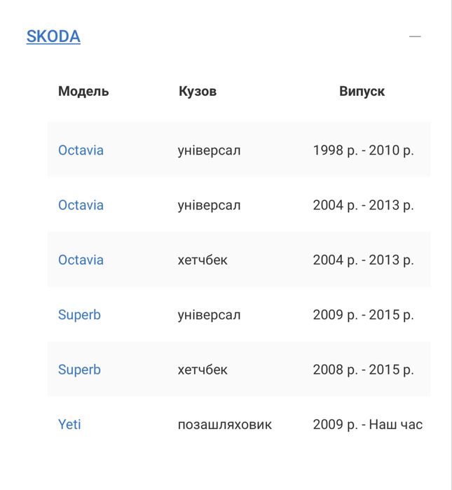The image size is (452, 490).
Task: Select the Octavia хетчбек model link
Action: [x=81, y=260]
